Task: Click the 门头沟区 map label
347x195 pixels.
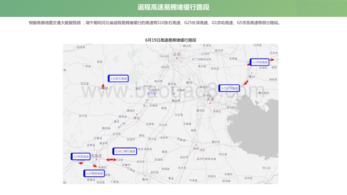Action: 164,56
